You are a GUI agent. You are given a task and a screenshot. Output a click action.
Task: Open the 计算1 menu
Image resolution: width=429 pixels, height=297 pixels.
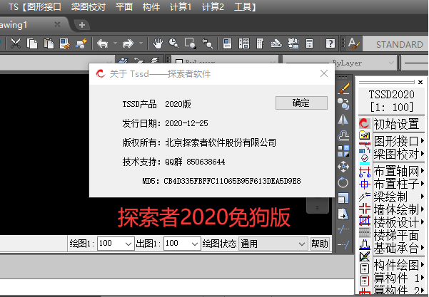(181, 7)
